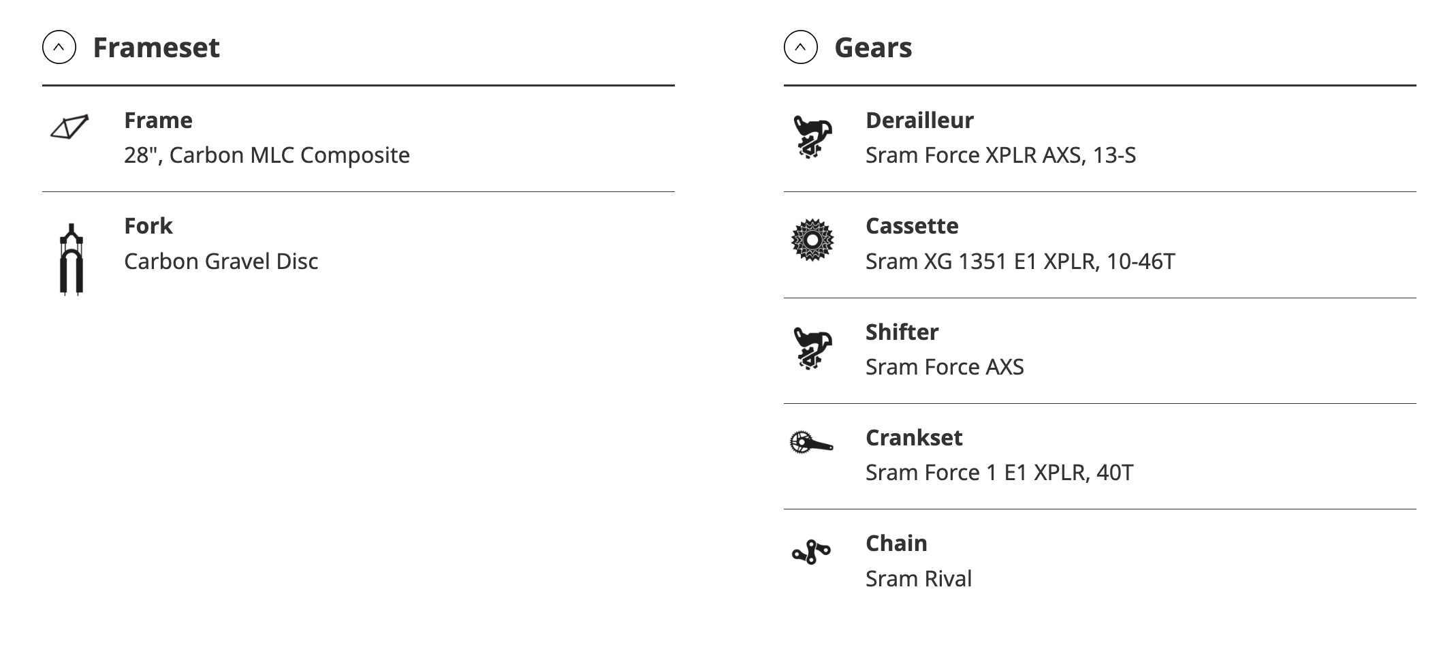The image size is (1456, 662).
Task: Click the Cassette sprocket icon
Action: click(812, 240)
